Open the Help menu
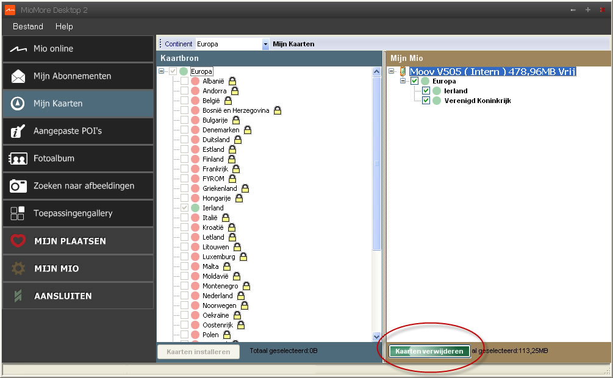This screenshot has height=378, width=613. coord(64,27)
